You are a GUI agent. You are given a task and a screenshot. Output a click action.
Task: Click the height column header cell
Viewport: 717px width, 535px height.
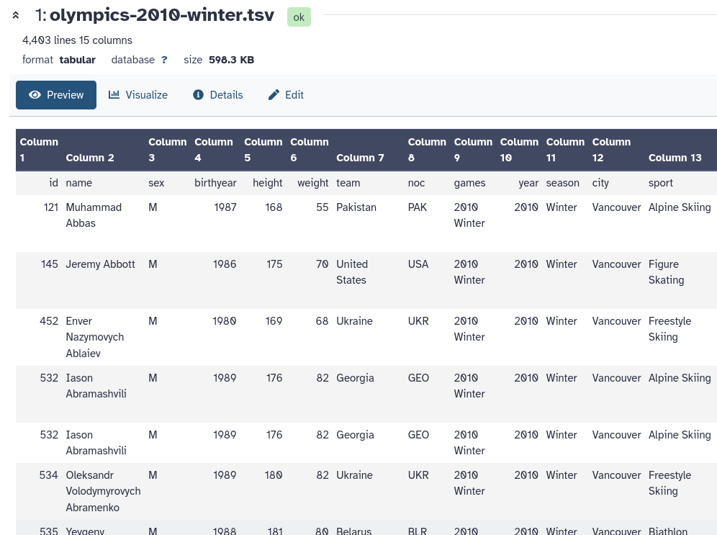tap(267, 183)
